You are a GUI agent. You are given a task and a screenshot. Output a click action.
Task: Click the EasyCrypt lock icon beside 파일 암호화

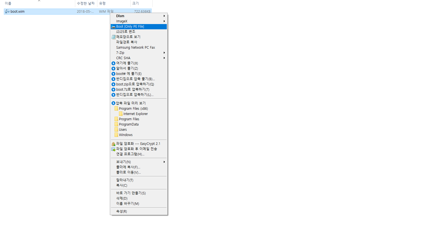(113, 144)
